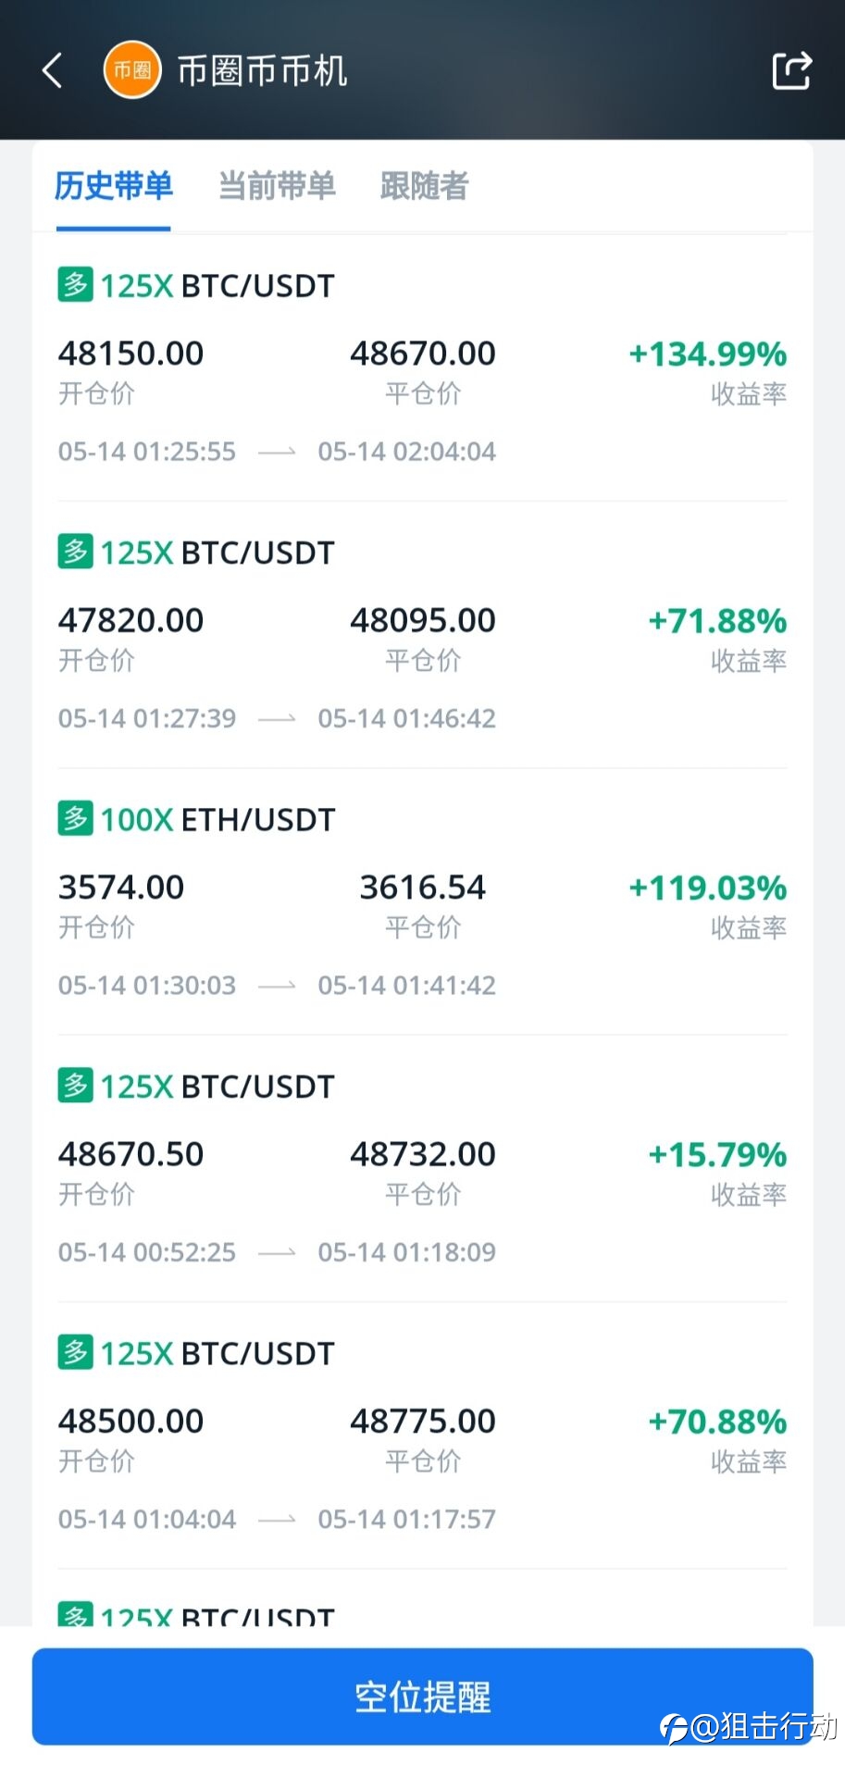Tap the back arrow icon

click(x=53, y=70)
